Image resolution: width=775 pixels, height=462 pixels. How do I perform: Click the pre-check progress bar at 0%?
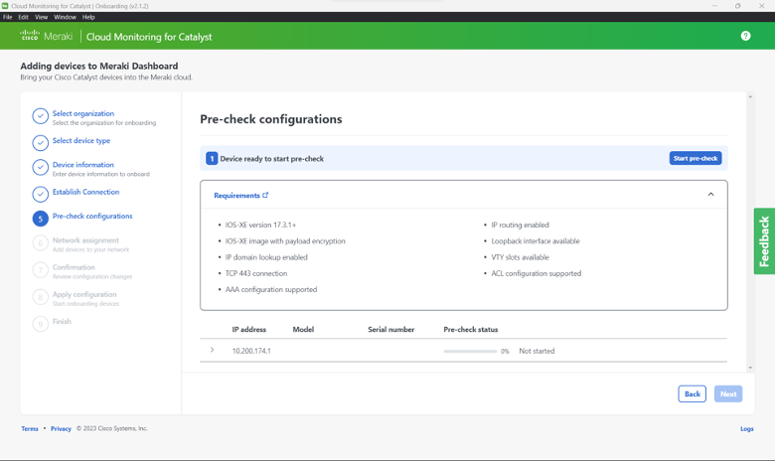tap(470, 352)
